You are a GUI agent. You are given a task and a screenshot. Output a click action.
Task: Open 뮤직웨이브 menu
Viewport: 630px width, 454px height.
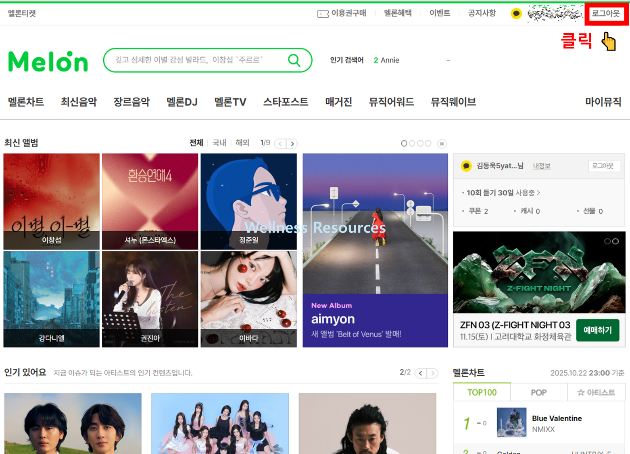point(453,102)
